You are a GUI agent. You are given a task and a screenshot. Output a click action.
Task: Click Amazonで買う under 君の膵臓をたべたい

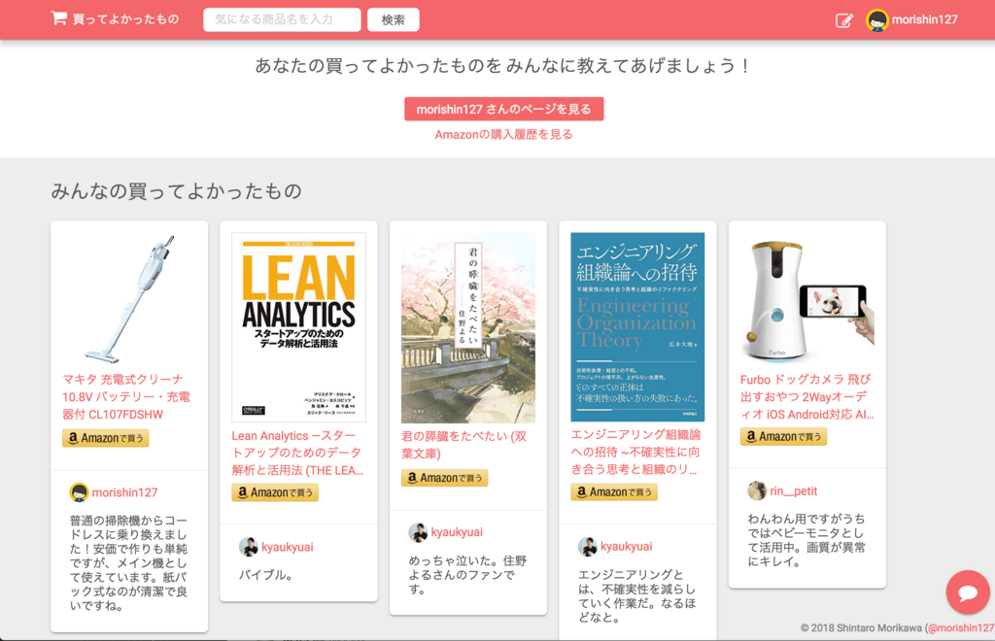[x=444, y=478]
